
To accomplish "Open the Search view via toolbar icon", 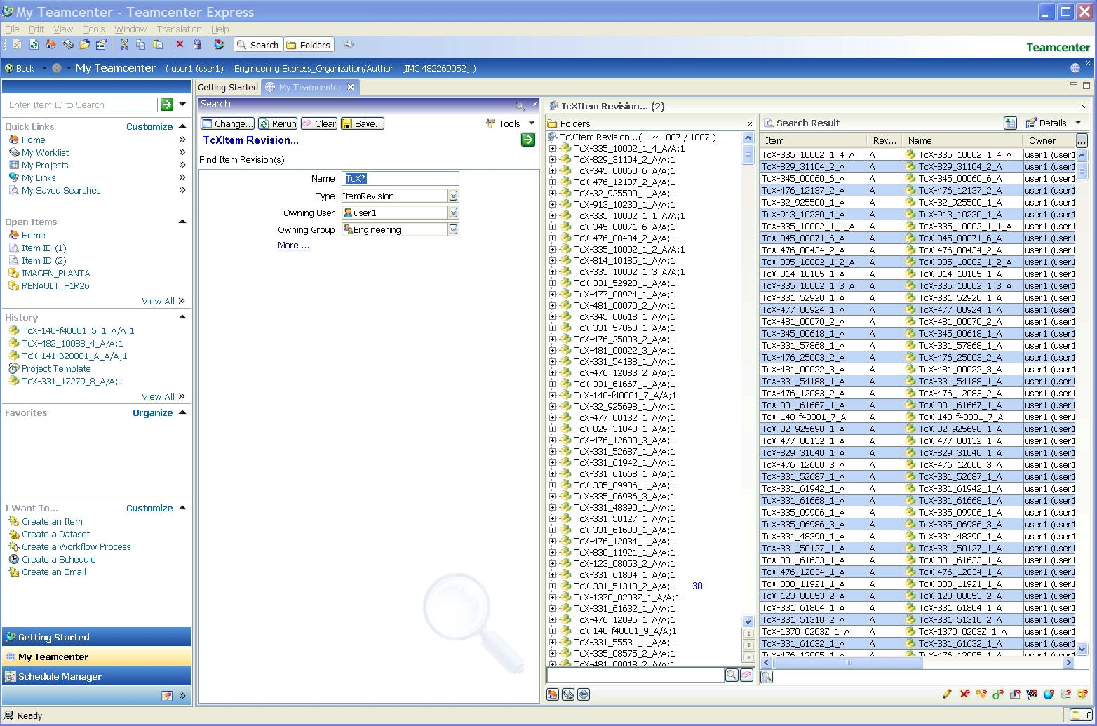I will point(258,44).
